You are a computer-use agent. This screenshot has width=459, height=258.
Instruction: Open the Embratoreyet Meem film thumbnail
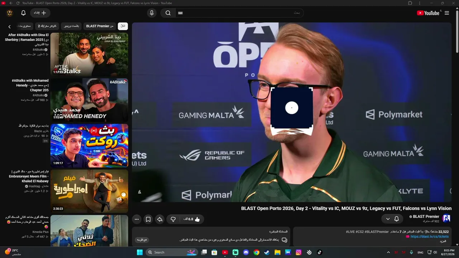(89, 191)
